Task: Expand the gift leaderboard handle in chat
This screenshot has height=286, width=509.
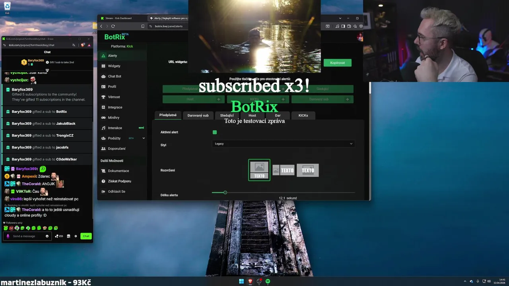Action: click(x=47, y=70)
